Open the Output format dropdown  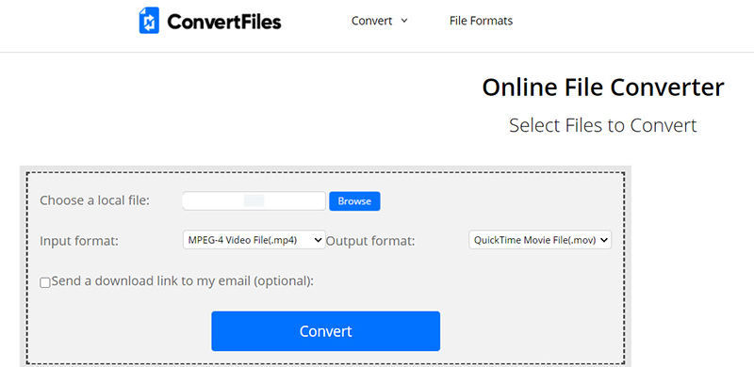pos(540,240)
